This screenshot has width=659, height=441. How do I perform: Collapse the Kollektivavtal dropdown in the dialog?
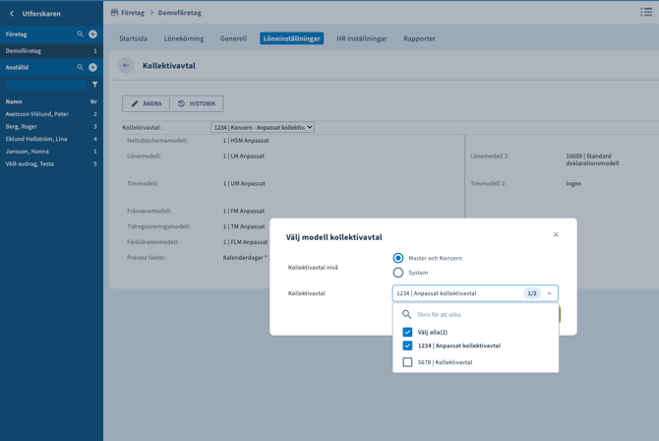click(x=549, y=293)
